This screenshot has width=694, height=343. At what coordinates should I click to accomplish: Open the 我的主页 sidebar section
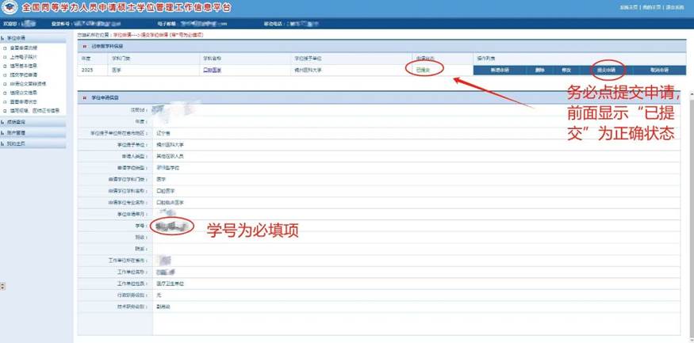(16, 143)
